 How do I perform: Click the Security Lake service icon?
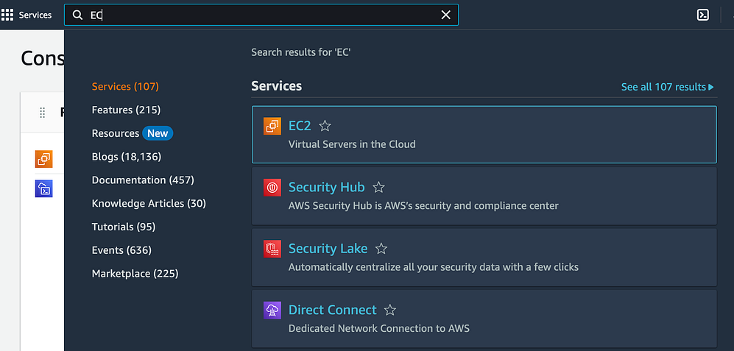pos(272,249)
